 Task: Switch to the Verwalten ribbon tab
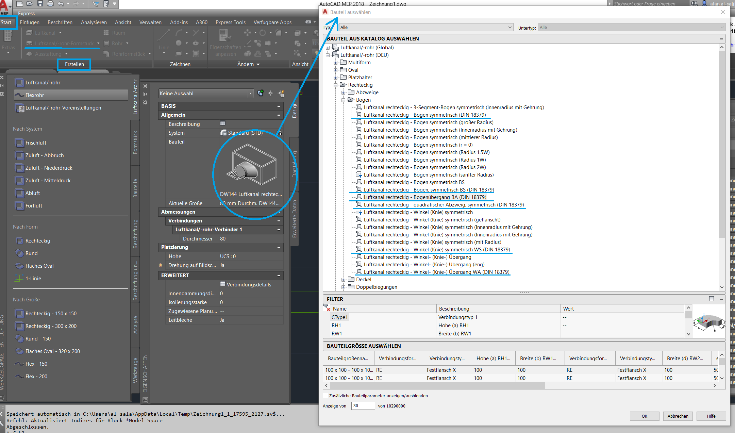point(150,22)
